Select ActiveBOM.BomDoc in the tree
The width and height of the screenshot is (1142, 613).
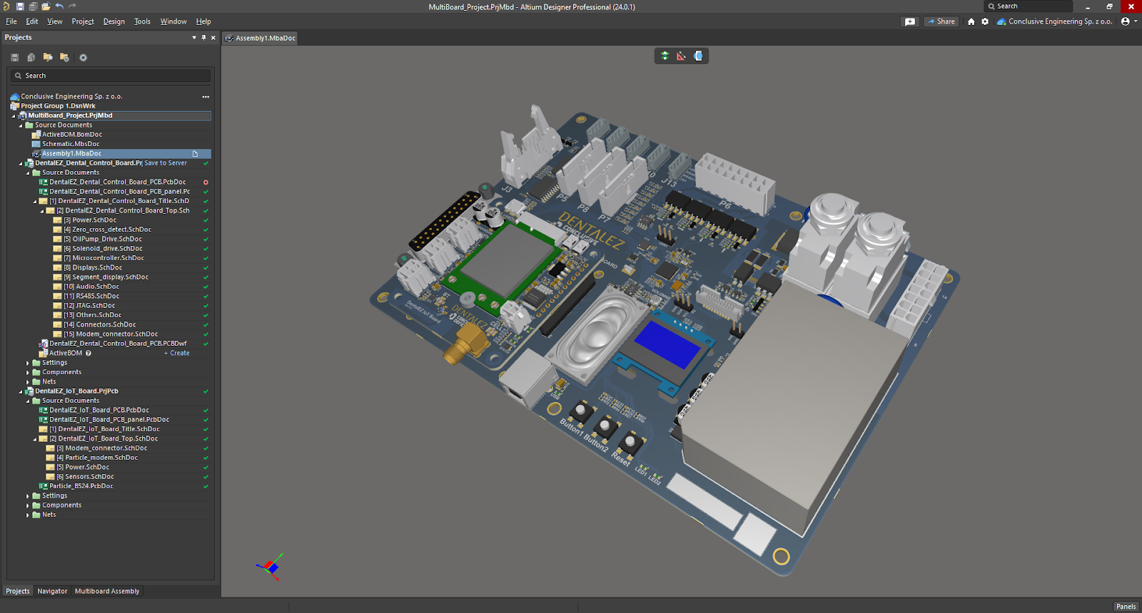(71, 135)
